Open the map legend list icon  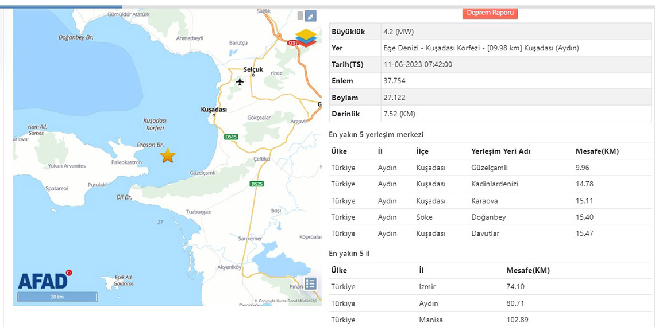310,283
